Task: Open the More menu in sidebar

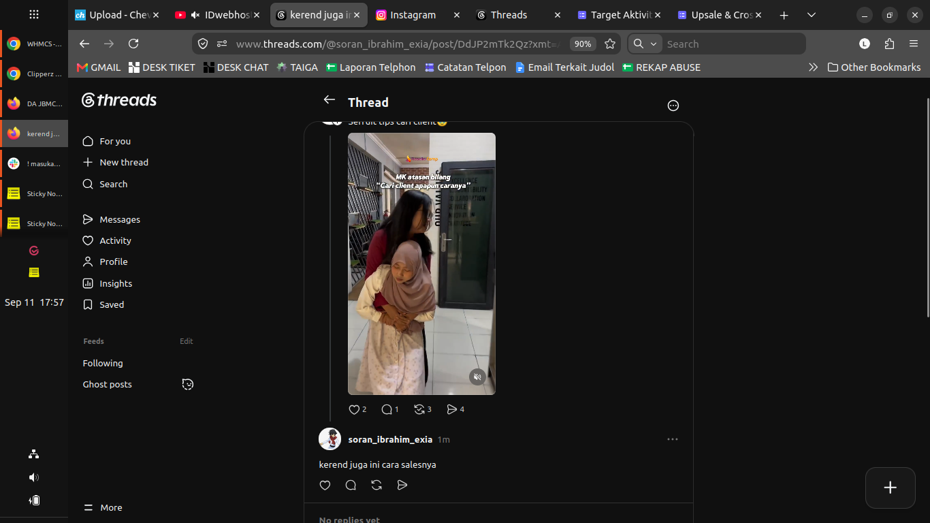Action: pos(103,507)
